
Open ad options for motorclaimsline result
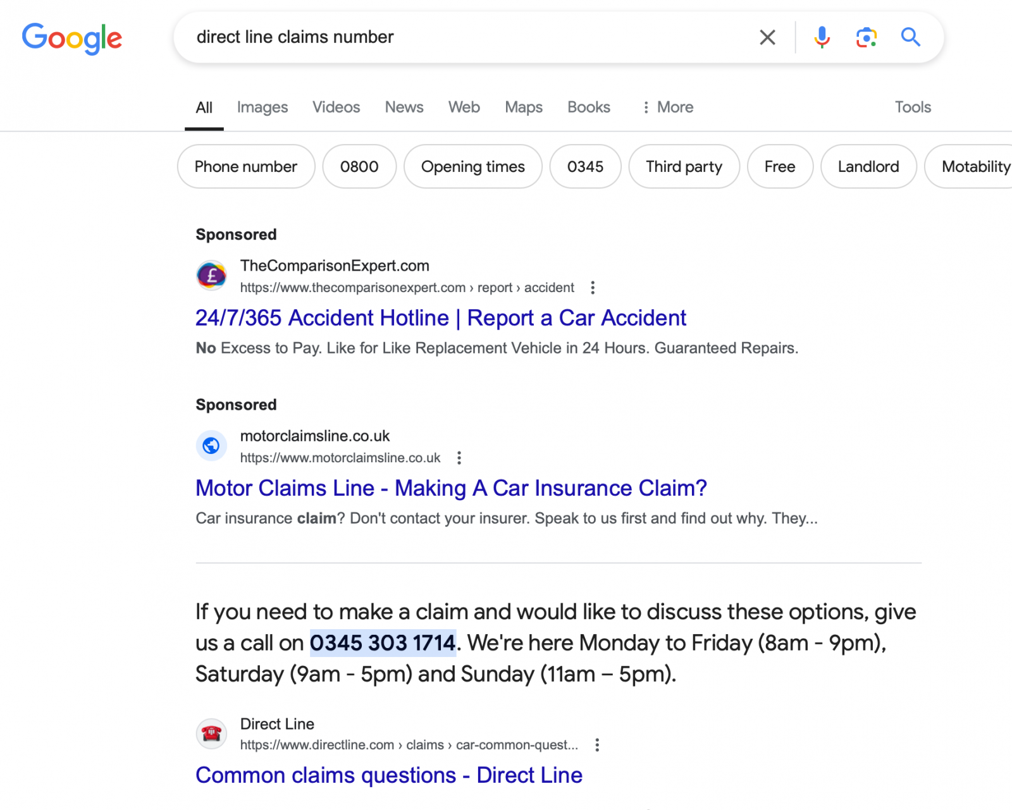[x=459, y=458]
